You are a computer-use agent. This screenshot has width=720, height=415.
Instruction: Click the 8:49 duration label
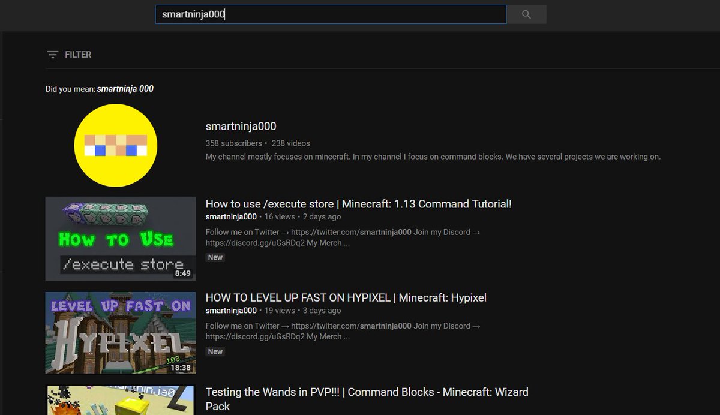pyautogui.click(x=182, y=273)
